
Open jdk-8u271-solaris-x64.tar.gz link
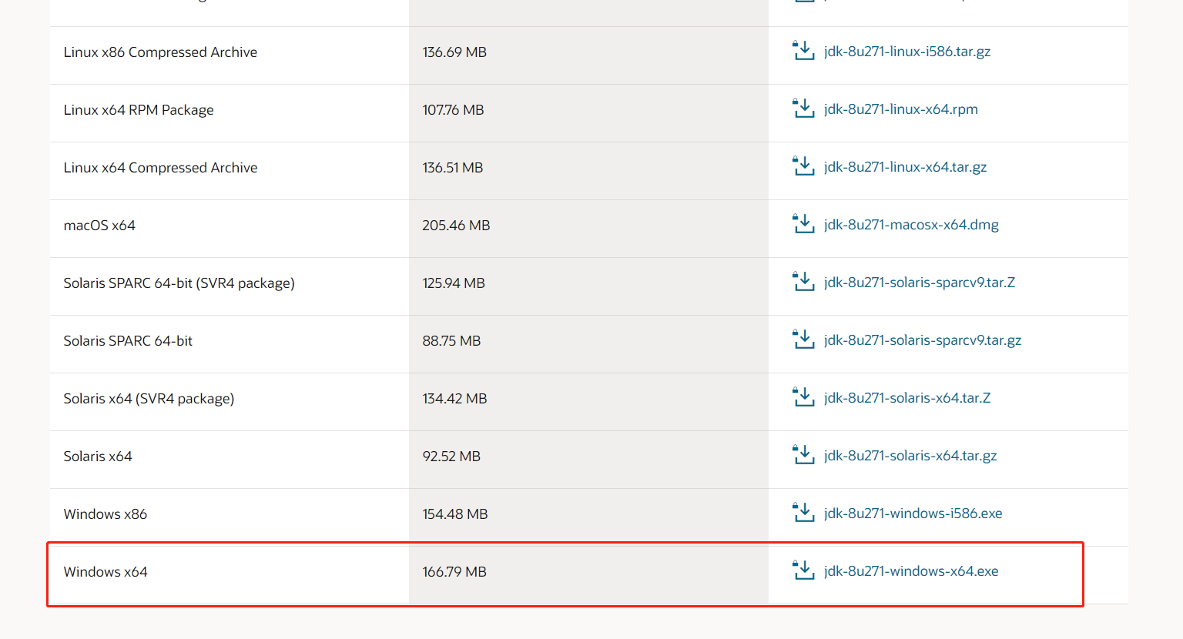tap(910, 456)
